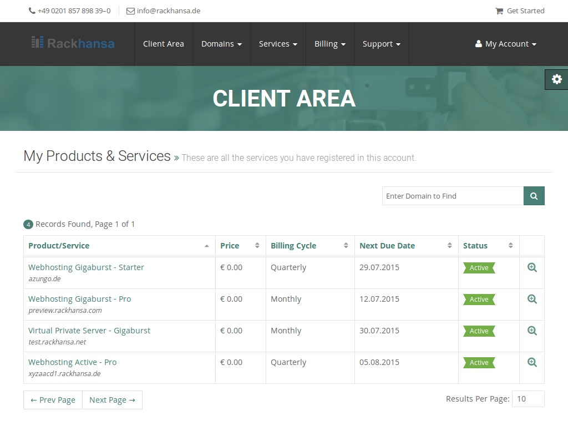This screenshot has height=426, width=568.
Task: Go to Client Area nav item
Action: point(164,44)
